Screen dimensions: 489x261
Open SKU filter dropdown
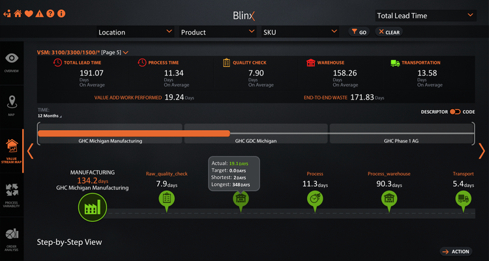click(x=300, y=32)
